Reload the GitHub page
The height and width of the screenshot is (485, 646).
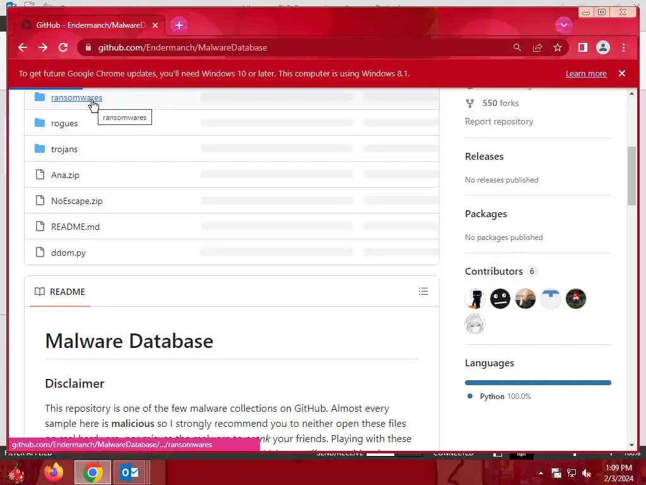coord(63,48)
